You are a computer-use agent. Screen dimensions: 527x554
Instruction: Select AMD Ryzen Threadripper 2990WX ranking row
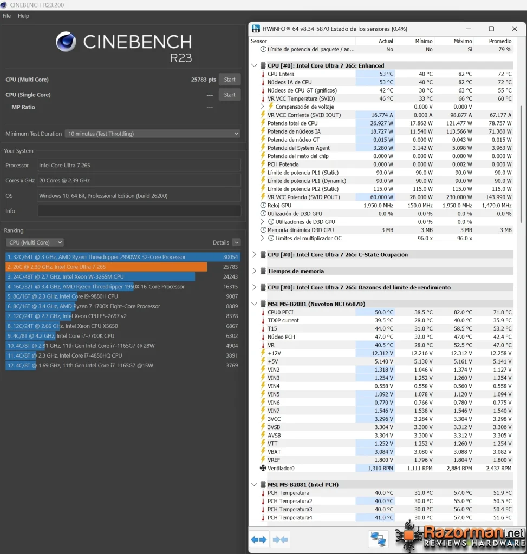(x=123, y=257)
